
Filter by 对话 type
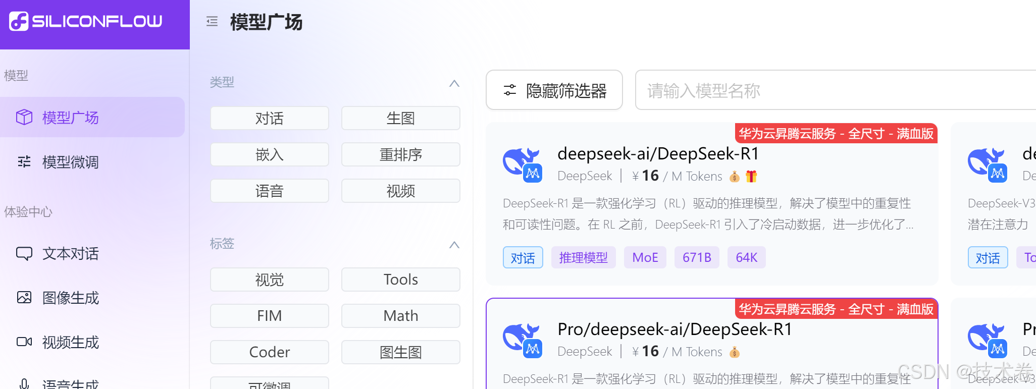pos(270,118)
